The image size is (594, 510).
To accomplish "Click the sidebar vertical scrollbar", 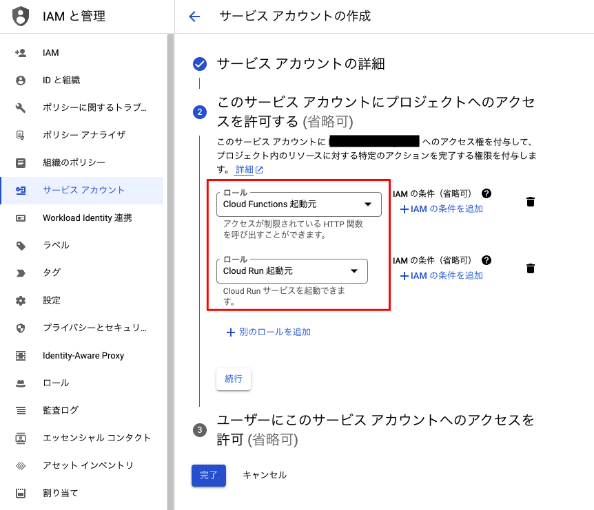I will [170, 272].
